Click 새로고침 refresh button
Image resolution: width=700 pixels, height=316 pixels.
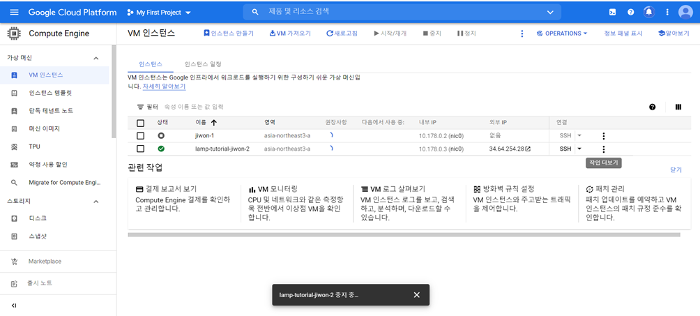(x=342, y=33)
